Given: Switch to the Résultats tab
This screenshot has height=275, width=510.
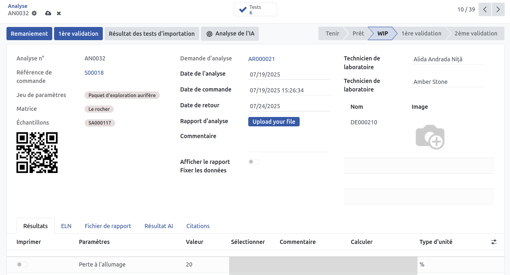Looking at the screenshot, I should pyautogui.click(x=36, y=226).
